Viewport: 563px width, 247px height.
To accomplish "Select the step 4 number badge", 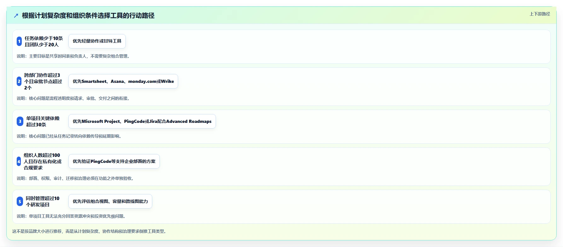I will [19, 161].
